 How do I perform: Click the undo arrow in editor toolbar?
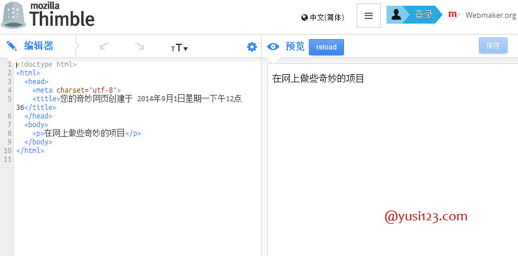point(104,47)
